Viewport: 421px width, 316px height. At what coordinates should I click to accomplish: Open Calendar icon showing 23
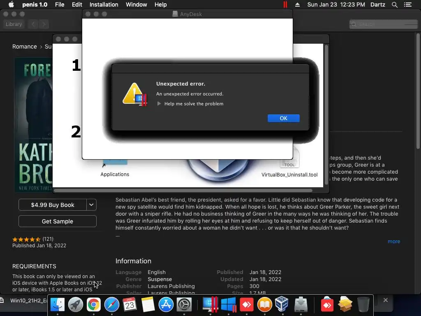pos(130,304)
